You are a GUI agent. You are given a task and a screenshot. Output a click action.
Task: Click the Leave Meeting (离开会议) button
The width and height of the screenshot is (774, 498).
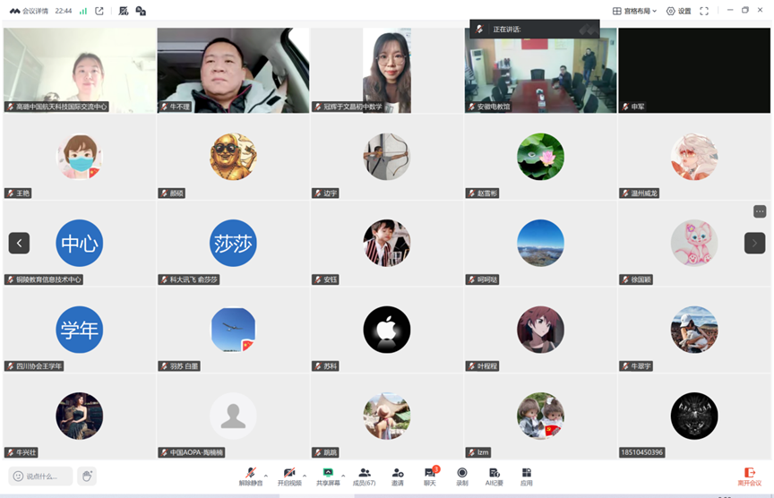[750, 476]
